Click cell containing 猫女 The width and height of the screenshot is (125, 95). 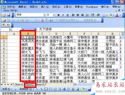point(56,52)
